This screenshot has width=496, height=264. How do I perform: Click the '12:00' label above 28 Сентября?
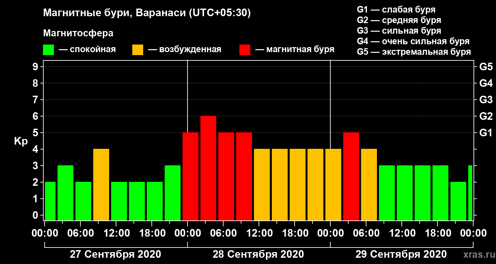click(x=259, y=233)
